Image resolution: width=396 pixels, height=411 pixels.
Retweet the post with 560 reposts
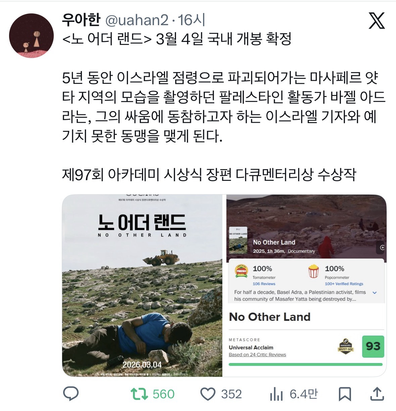[139, 394]
